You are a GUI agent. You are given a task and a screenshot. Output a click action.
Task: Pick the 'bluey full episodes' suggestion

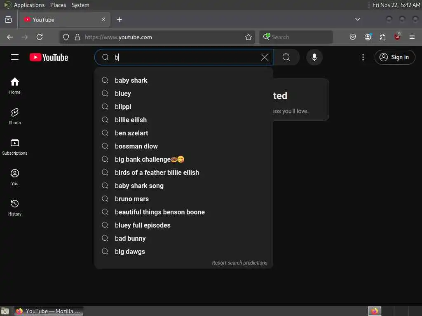pyautogui.click(x=184, y=225)
